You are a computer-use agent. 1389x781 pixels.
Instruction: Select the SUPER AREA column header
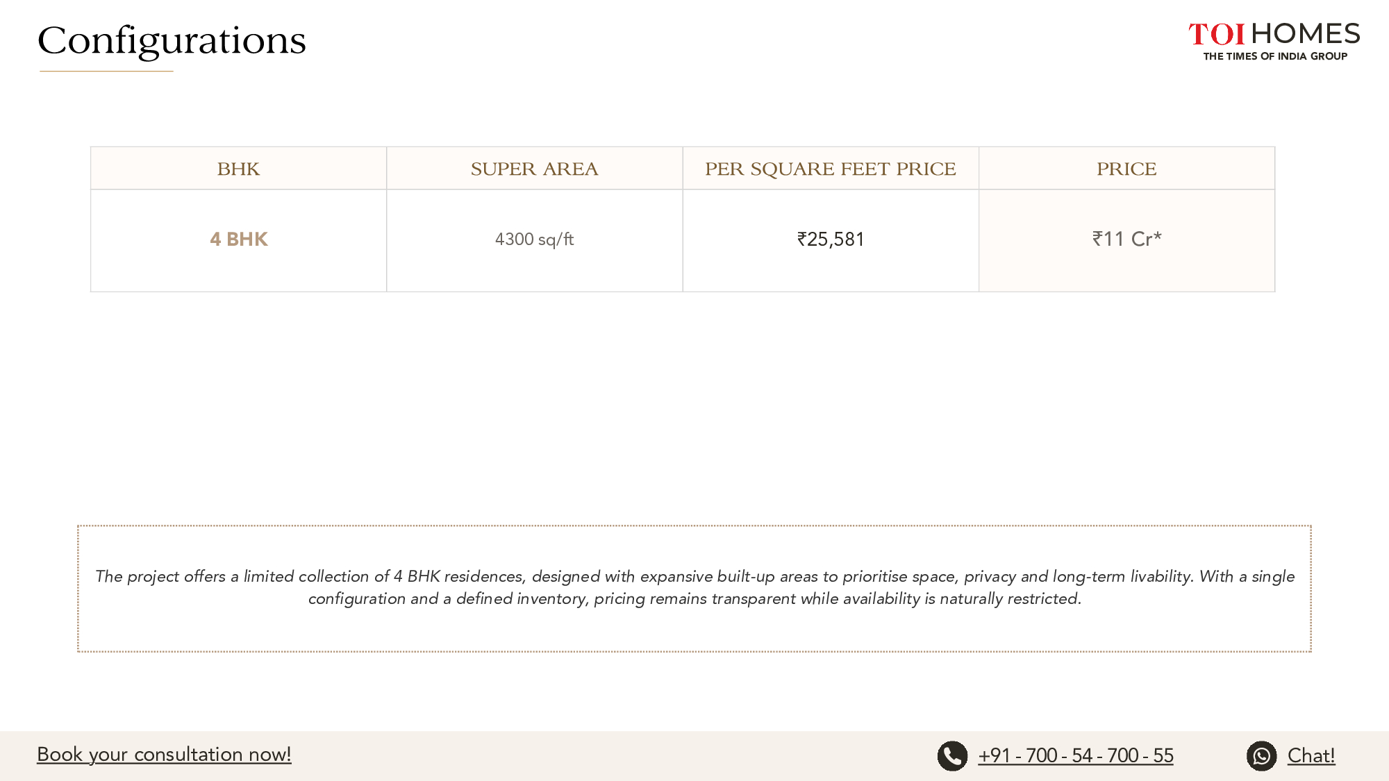(534, 169)
